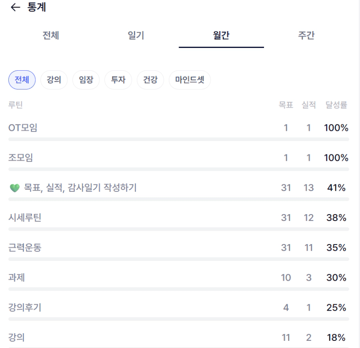Viewport: 360px width, 348px height.
Task: Choose the 투자 filter chip
Action: pos(118,80)
